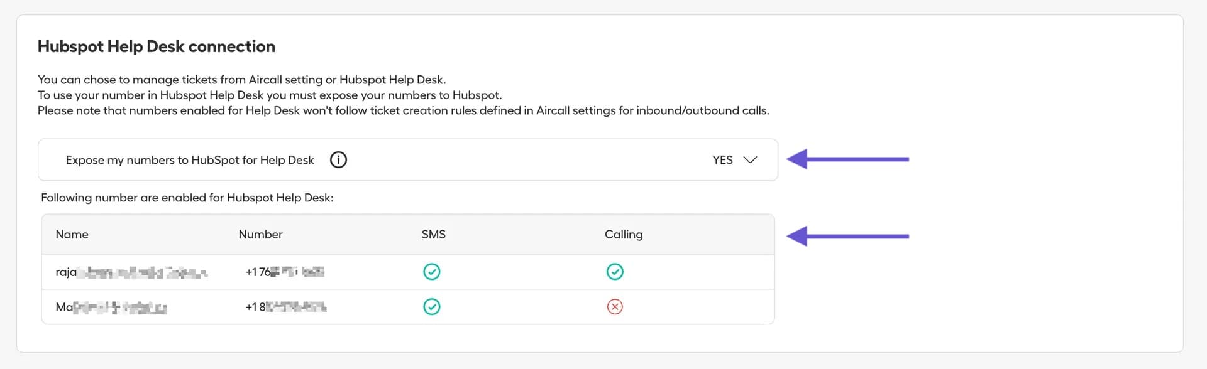Viewport: 1207px width, 369px height.
Task: Click the Following number are enabled text
Action: [x=187, y=198]
